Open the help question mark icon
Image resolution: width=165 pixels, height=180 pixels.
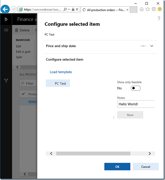coord(159,19)
